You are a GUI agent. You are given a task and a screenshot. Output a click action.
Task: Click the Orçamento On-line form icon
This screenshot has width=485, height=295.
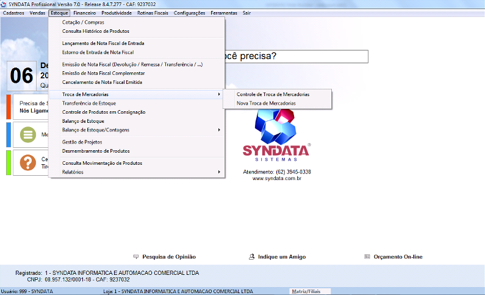click(367, 257)
